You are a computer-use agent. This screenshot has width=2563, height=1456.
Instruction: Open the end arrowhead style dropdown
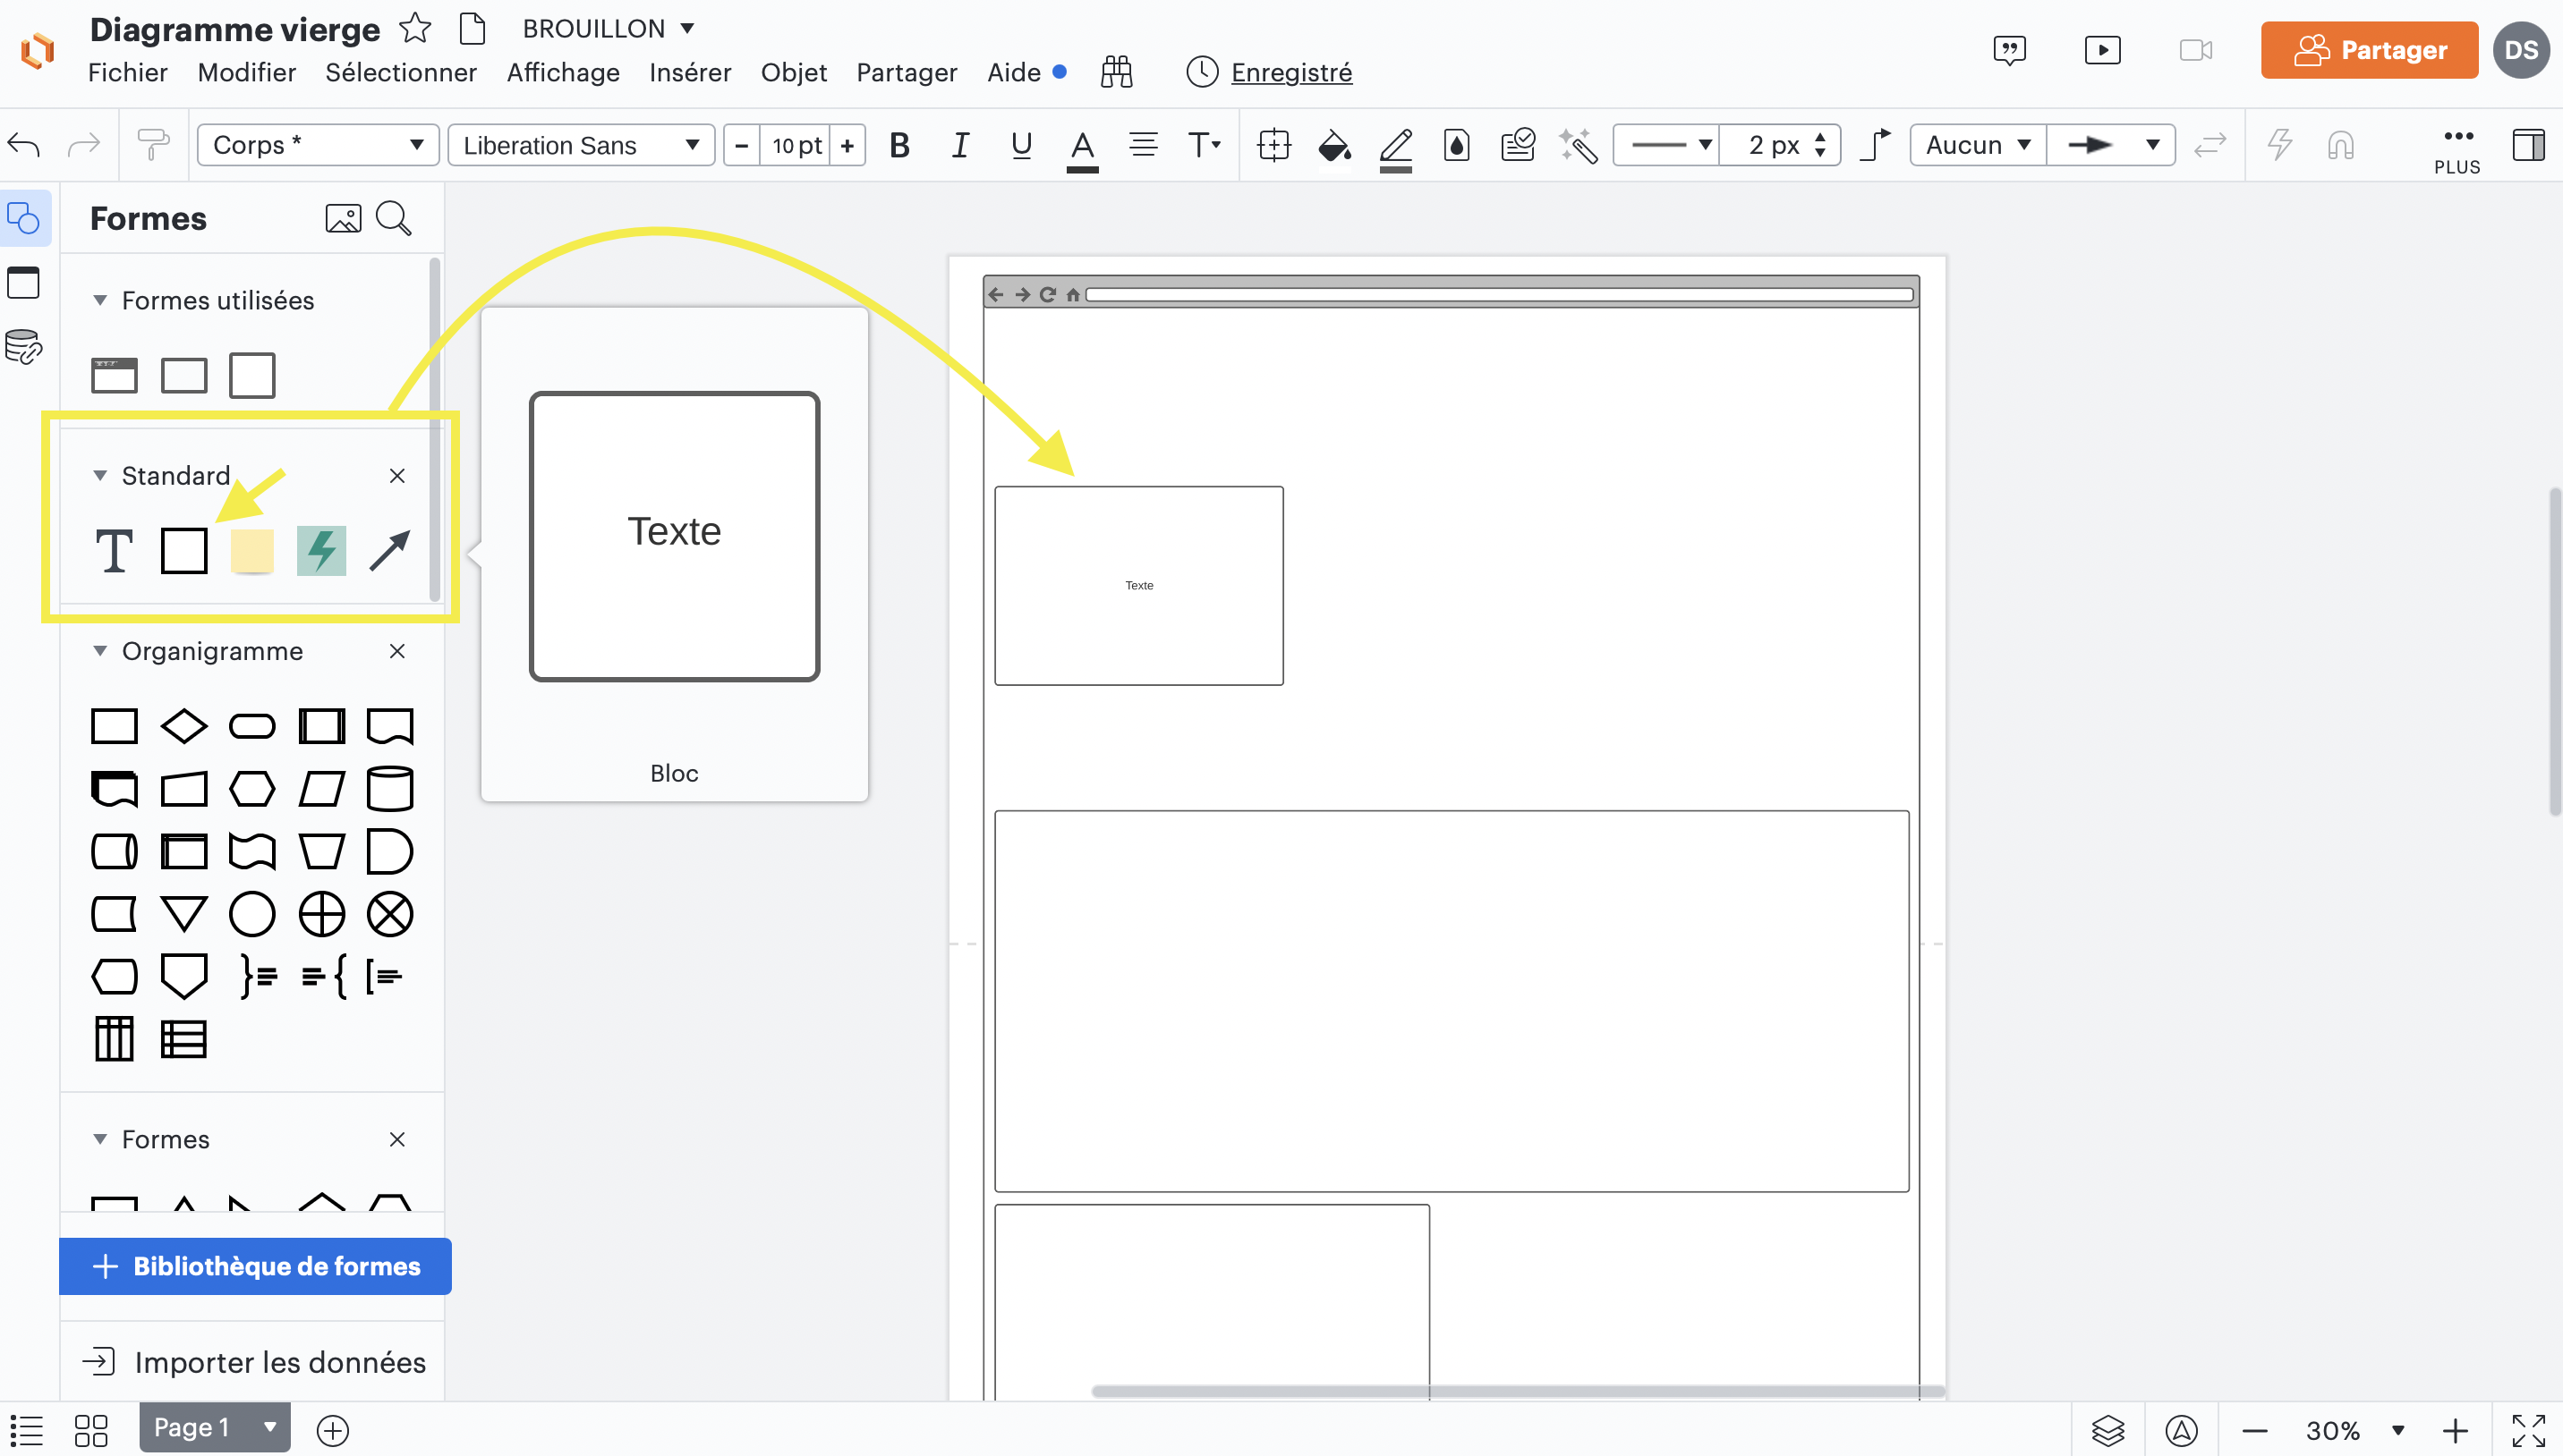pyautogui.click(x=2111, y=145)
